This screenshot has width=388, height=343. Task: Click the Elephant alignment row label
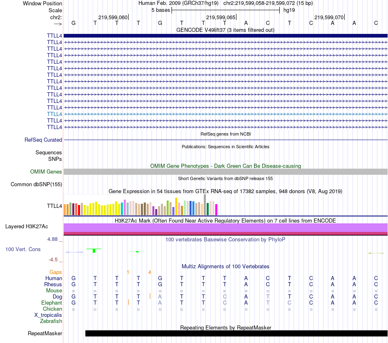pyautogui.click(x=52, y=303)
